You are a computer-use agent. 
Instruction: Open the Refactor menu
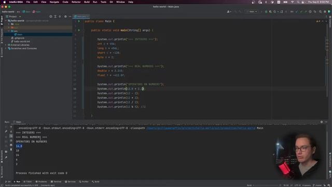coord(76,2)
